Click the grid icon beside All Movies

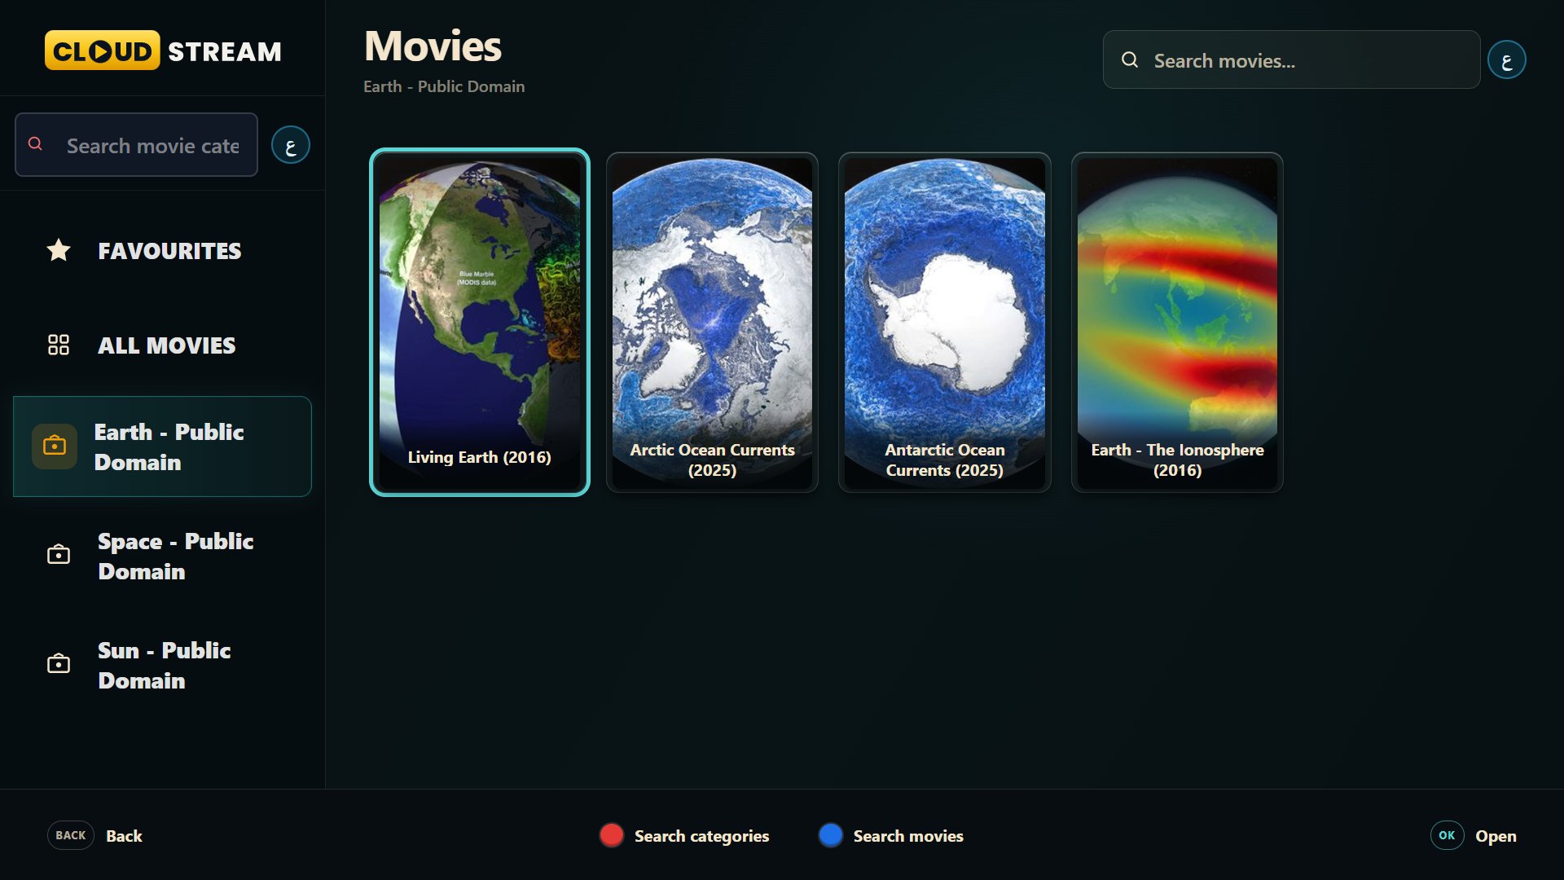59,345
